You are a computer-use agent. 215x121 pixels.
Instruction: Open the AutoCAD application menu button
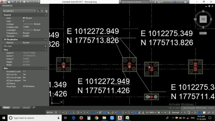coord(2,2)
